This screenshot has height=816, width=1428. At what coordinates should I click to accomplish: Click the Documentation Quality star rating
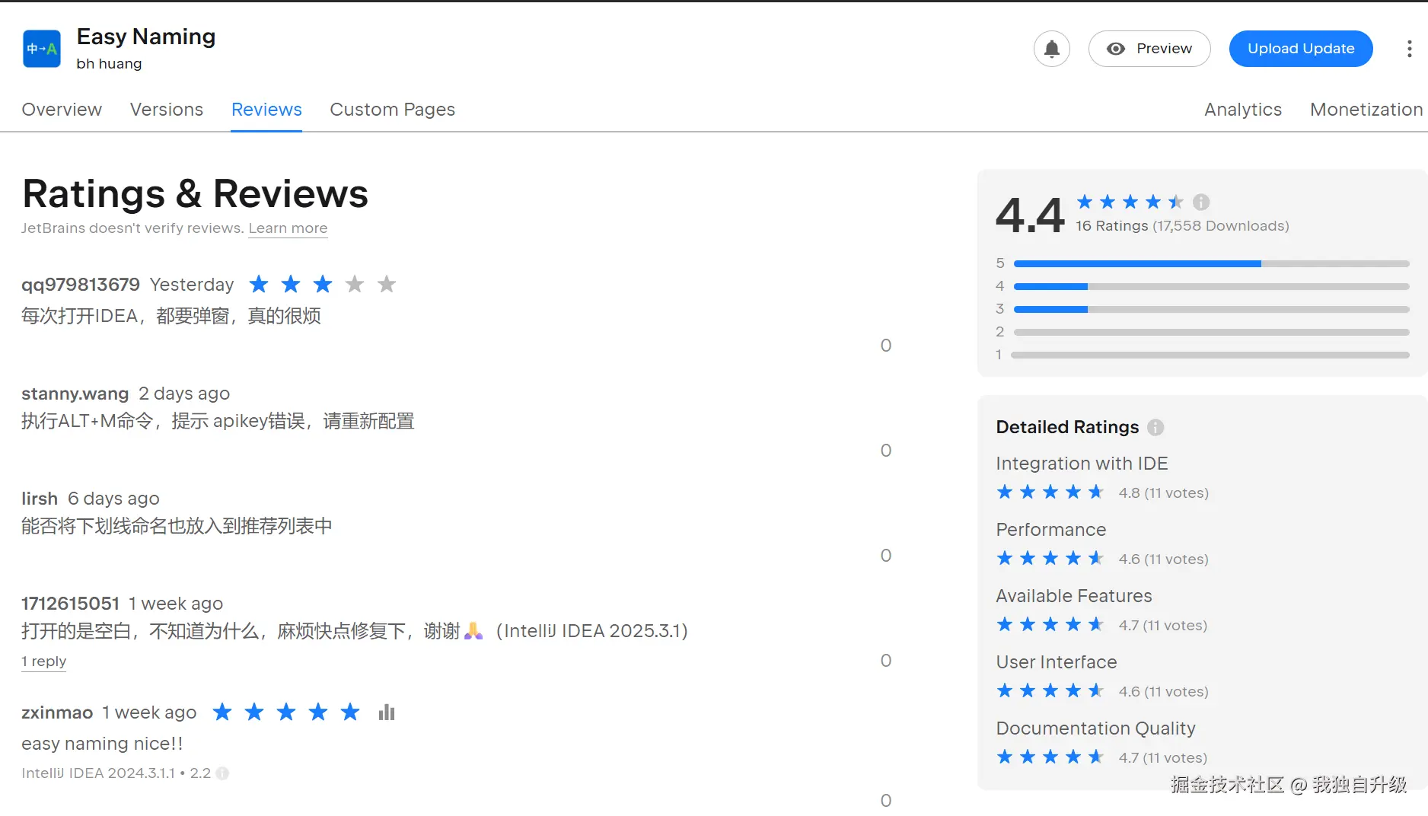point(1050,757)
